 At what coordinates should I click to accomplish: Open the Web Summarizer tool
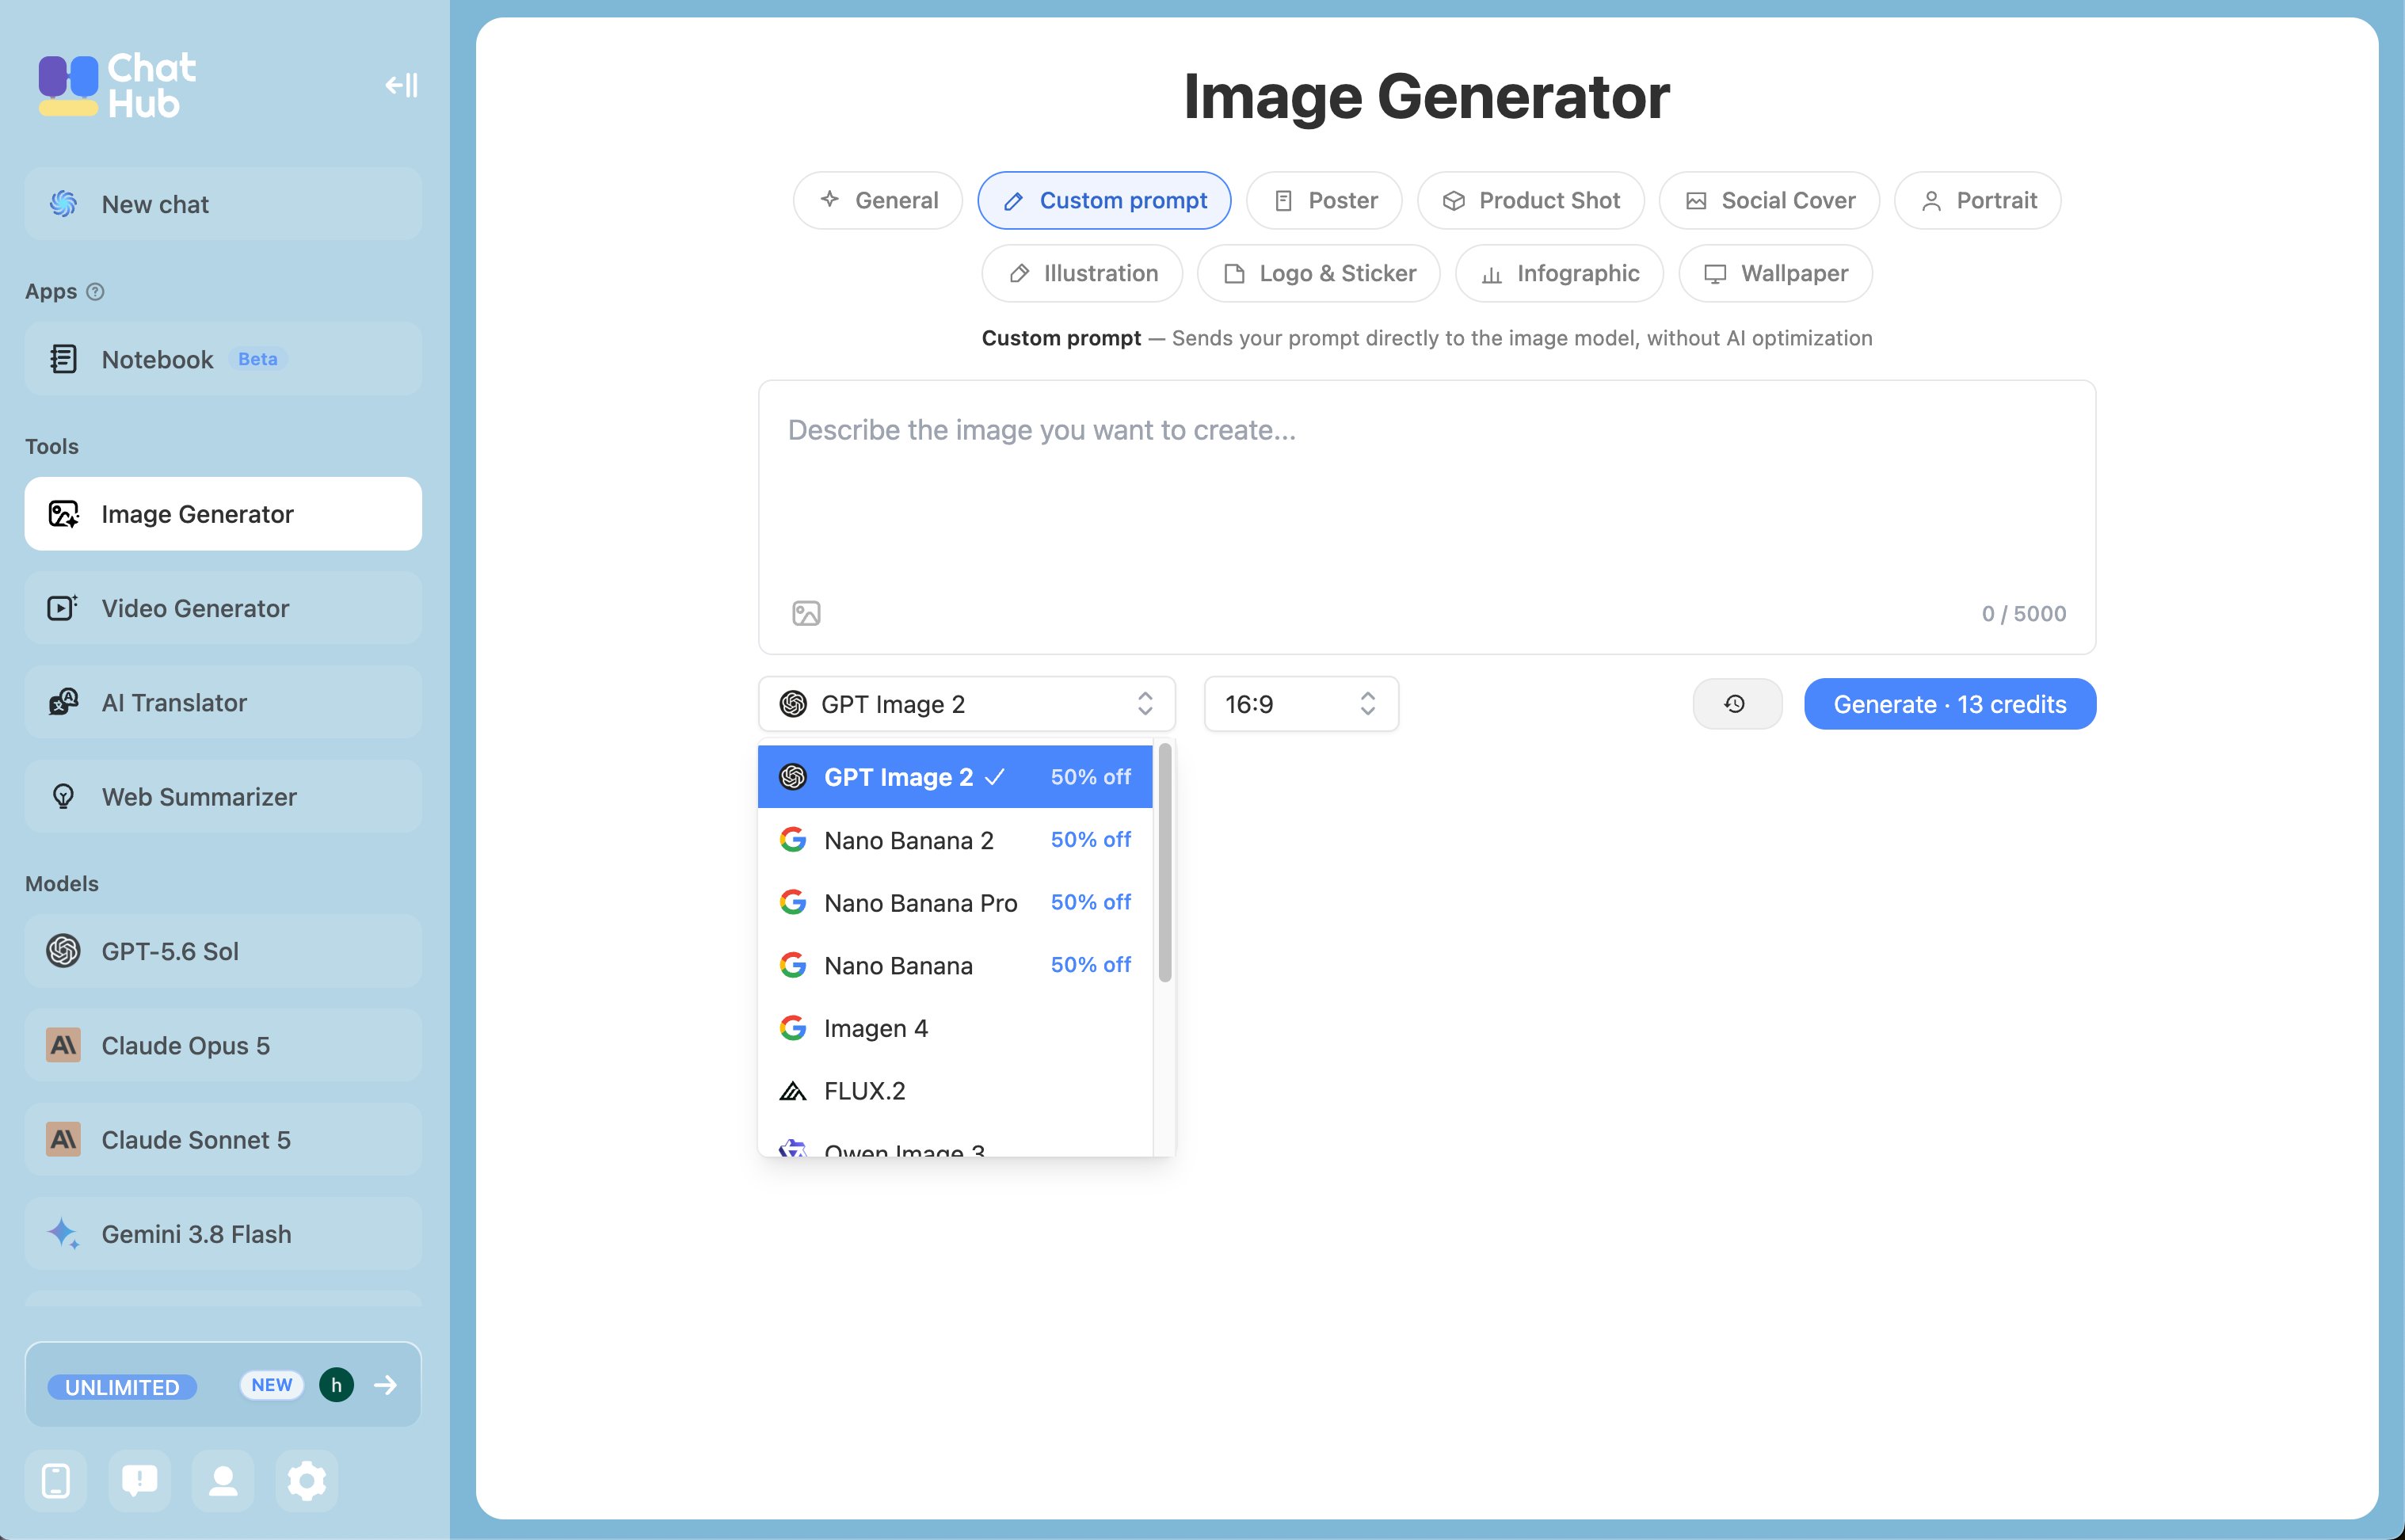pyautogui.click(x=223, y=797)
